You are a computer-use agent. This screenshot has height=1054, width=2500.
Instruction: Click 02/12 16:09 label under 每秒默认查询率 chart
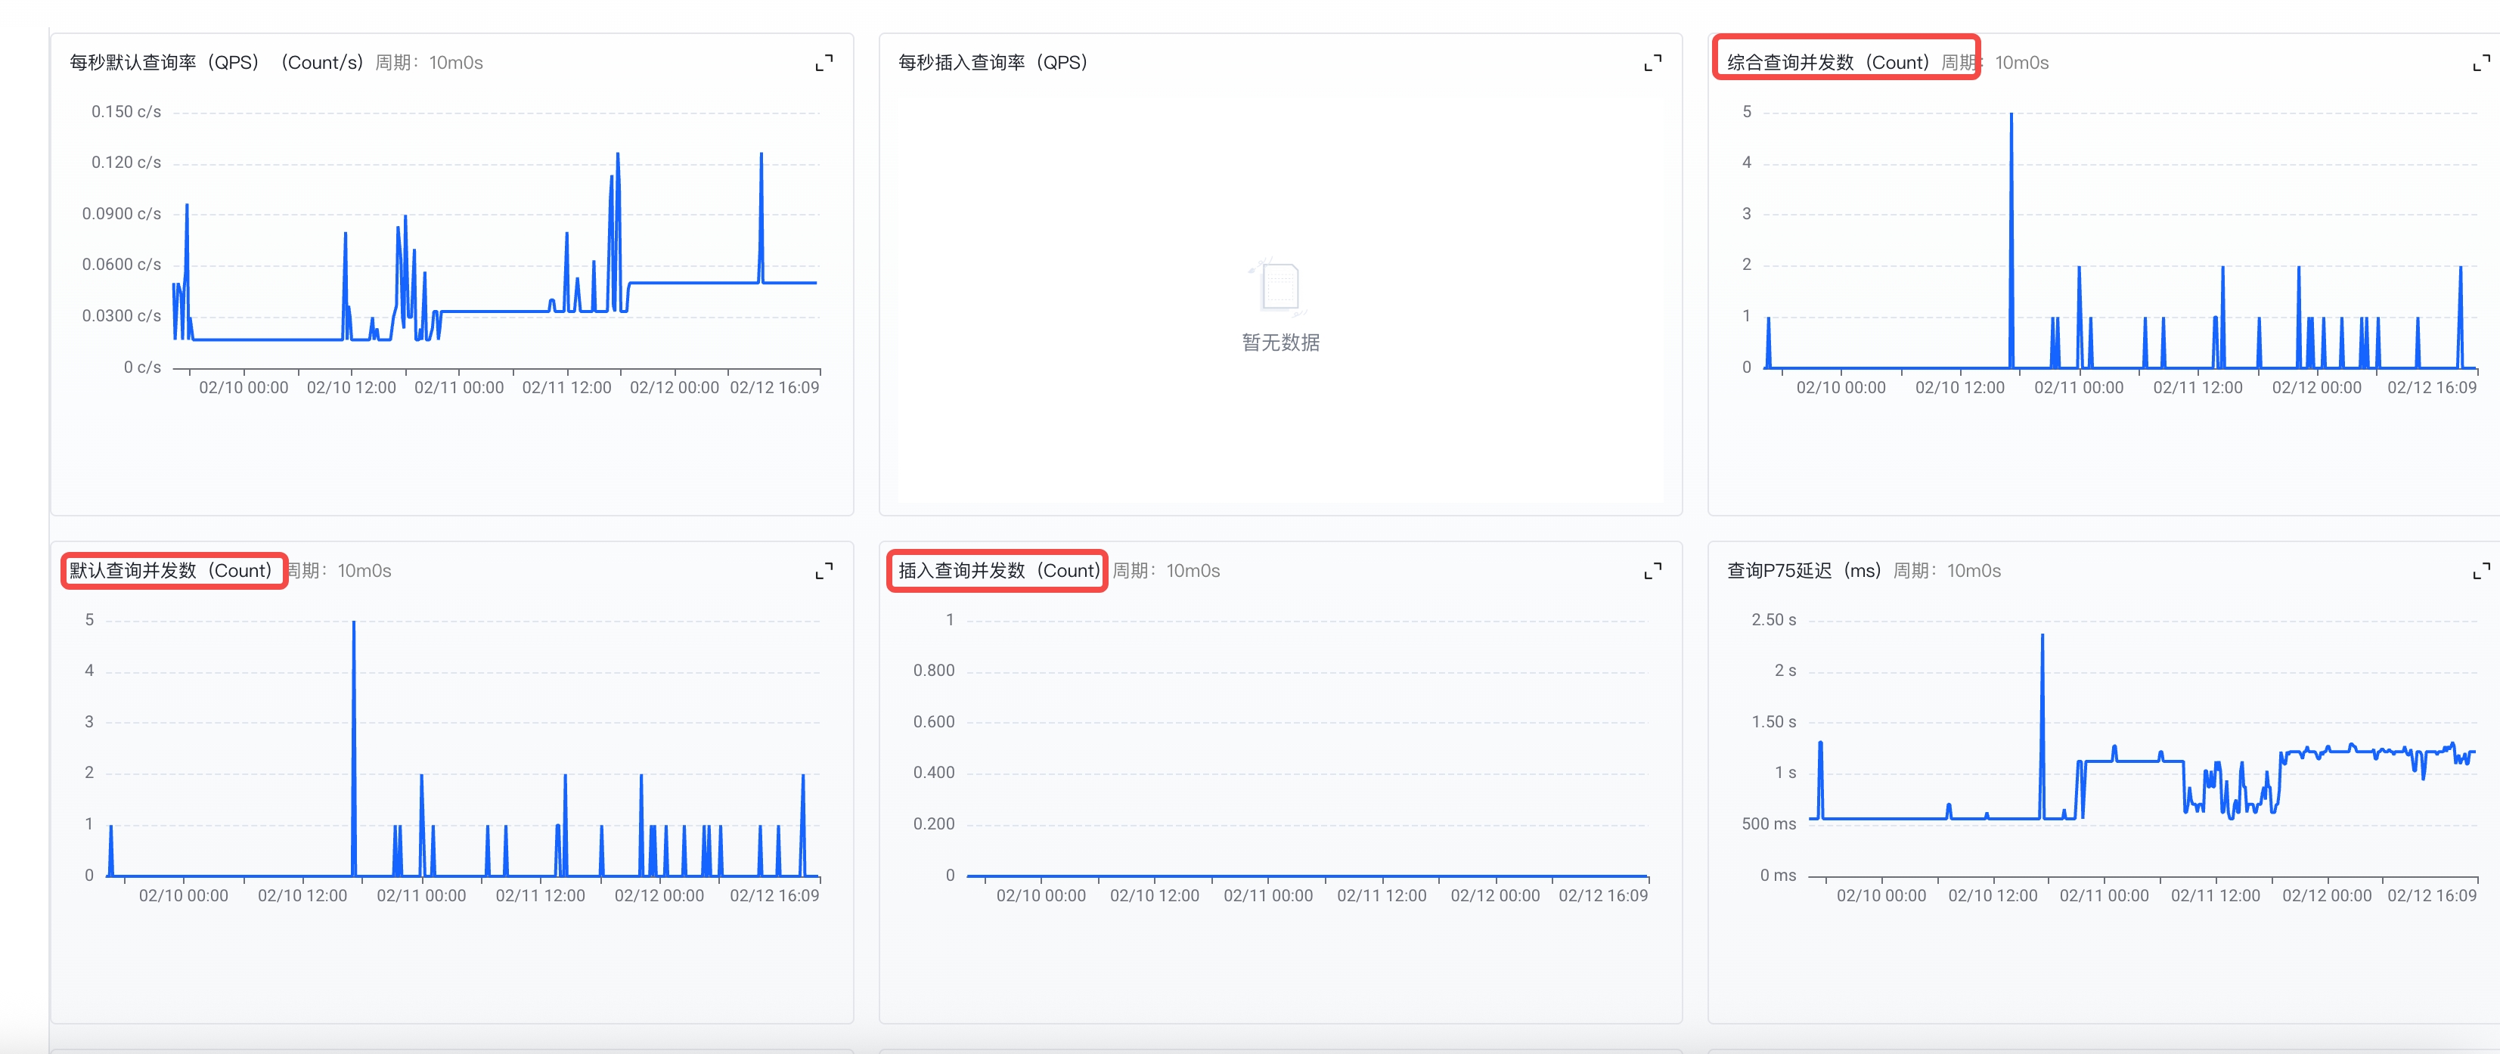click(774, 388)
